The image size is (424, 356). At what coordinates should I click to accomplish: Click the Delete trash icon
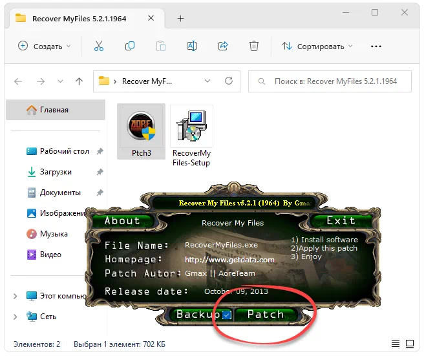tap(253, 47)
